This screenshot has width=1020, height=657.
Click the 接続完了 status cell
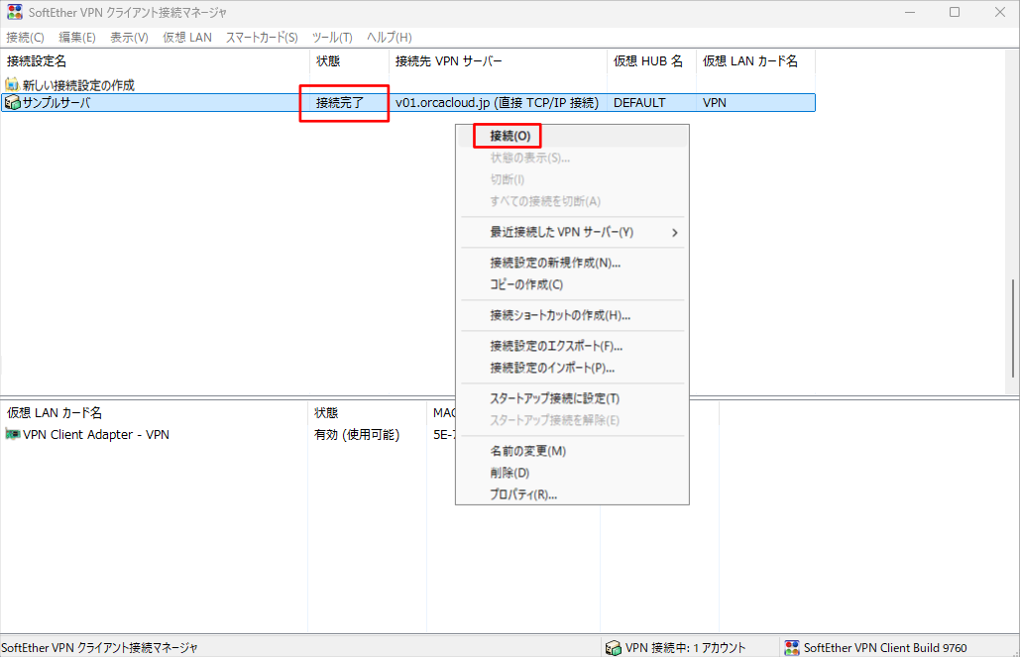[340, 103]
